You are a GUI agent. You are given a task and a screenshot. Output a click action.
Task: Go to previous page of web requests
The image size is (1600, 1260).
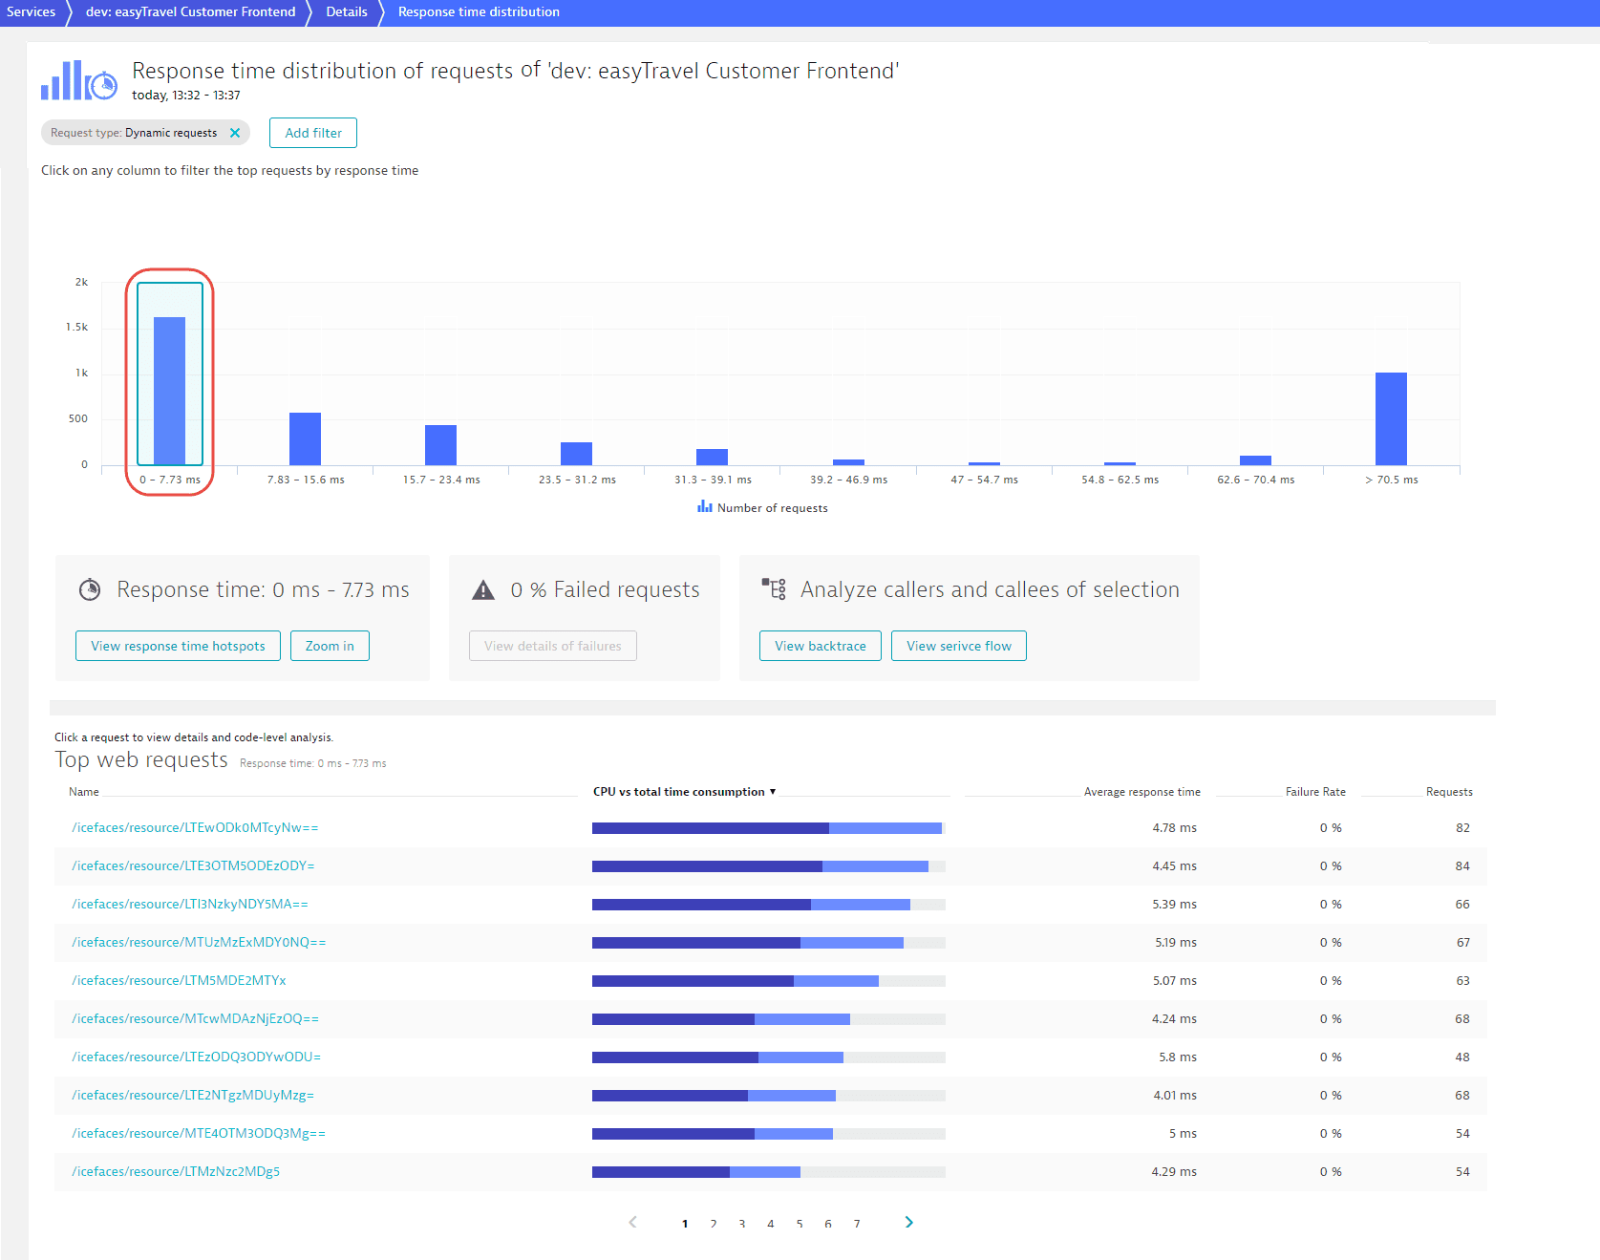[632, 1222]
